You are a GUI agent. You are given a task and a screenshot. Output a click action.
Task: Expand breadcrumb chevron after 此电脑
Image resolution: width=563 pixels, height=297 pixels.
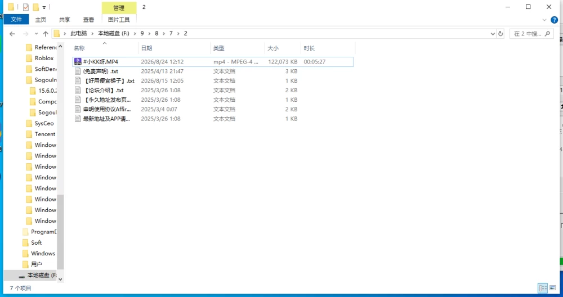point(92,33)
